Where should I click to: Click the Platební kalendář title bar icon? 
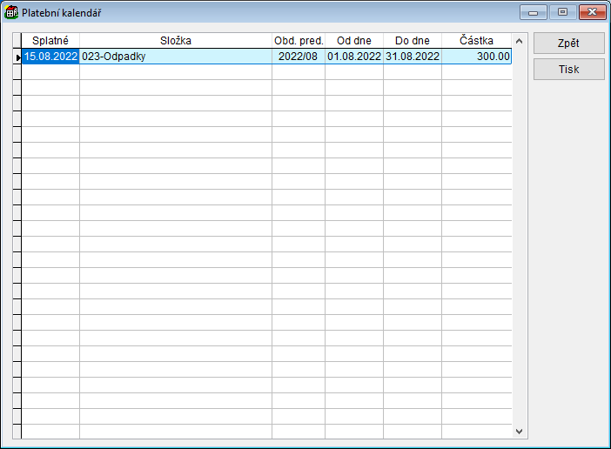coord(12,12)
